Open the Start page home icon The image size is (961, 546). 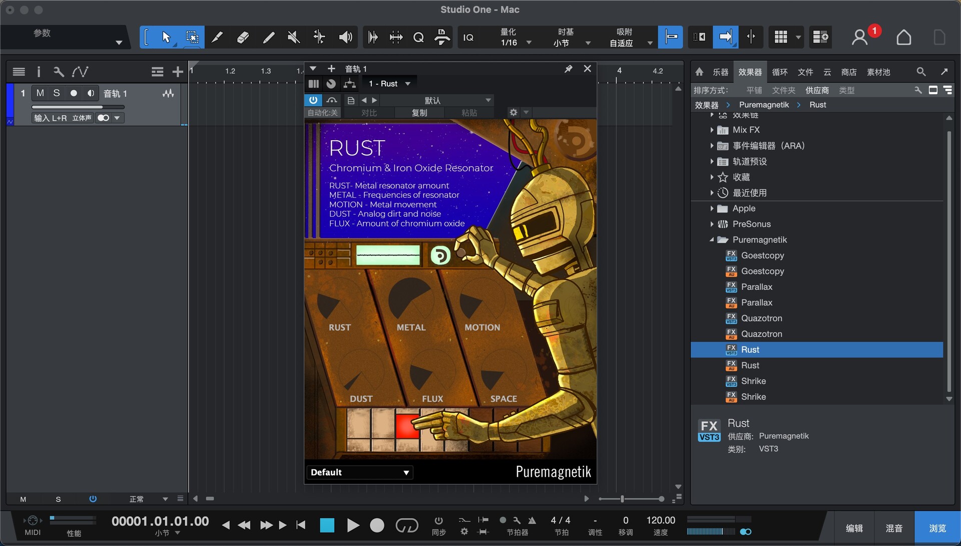click(904, 37)
